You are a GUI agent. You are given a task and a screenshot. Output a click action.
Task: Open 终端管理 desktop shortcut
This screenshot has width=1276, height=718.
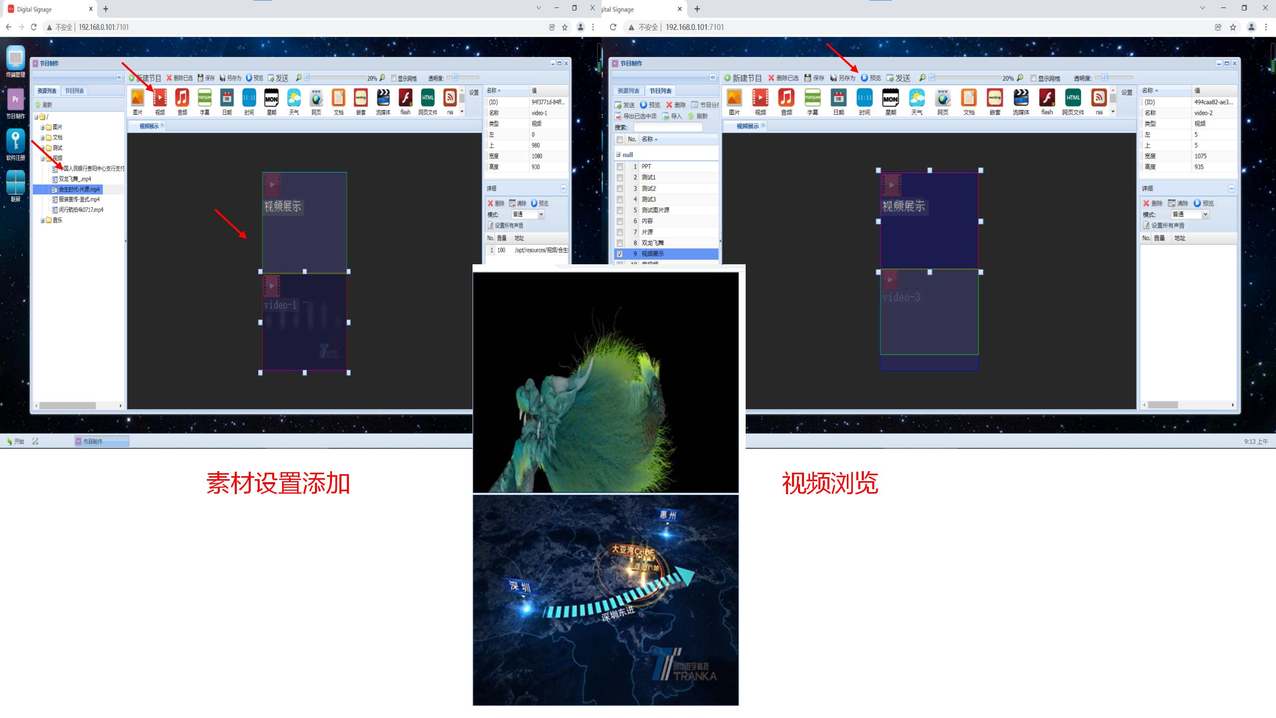pos(15,61)
